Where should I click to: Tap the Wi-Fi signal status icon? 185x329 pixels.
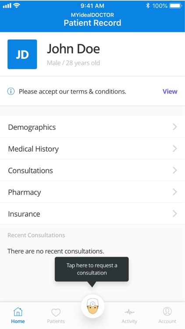(17, 5)
